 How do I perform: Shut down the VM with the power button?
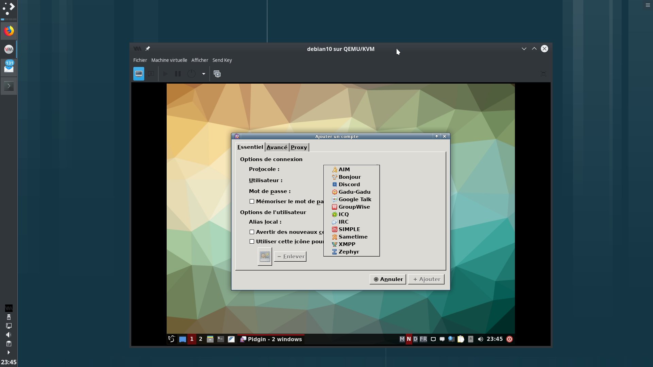pyautogui.click(x=191, y=74)
